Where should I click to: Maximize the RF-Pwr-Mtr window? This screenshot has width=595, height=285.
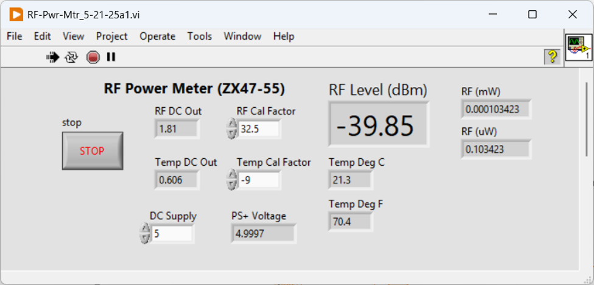(532, 15)
